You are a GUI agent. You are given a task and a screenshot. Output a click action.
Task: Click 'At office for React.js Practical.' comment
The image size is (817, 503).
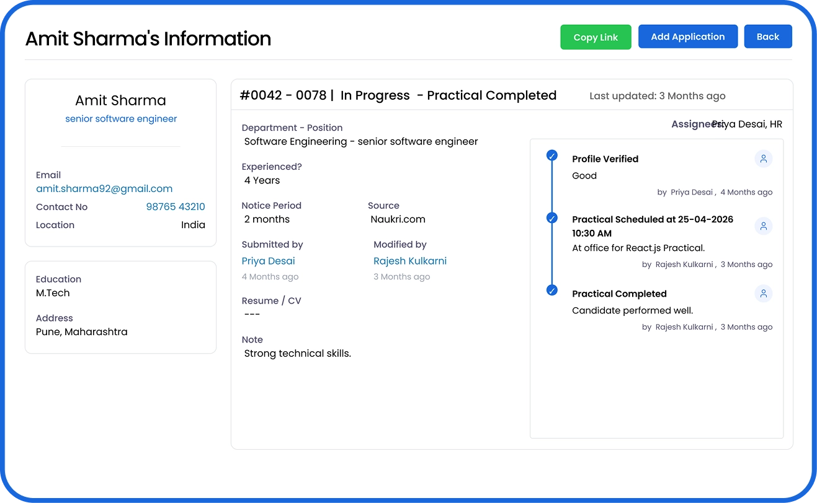pyautogui.click(x=638, y=248)
